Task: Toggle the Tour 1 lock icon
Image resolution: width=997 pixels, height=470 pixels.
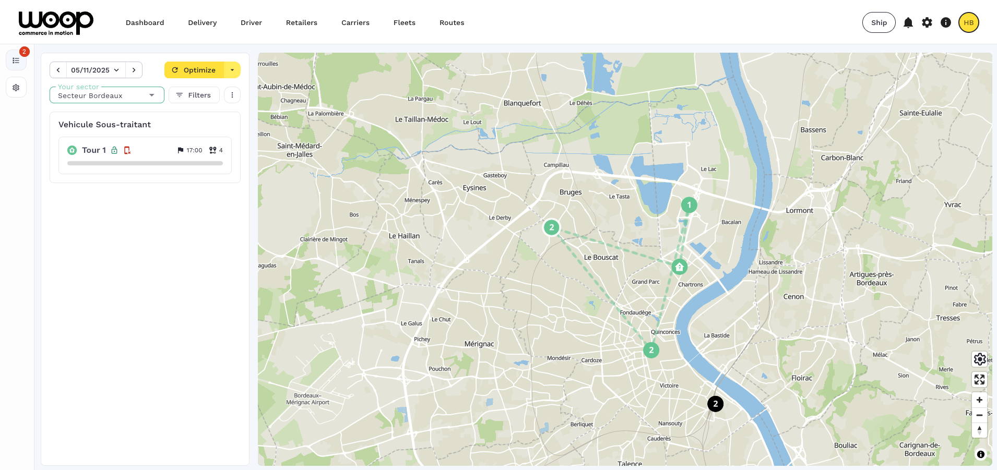Action: [x=114, y=150]
